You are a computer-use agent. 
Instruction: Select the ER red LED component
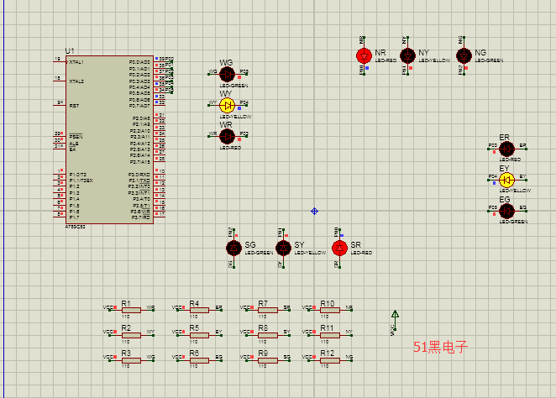(506, 149)
